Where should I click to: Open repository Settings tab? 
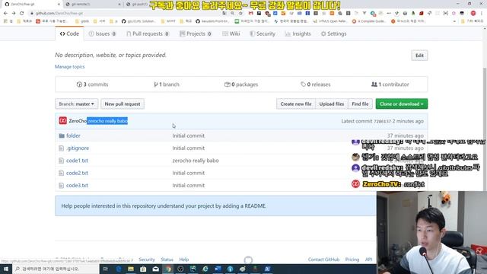[333, 33]
